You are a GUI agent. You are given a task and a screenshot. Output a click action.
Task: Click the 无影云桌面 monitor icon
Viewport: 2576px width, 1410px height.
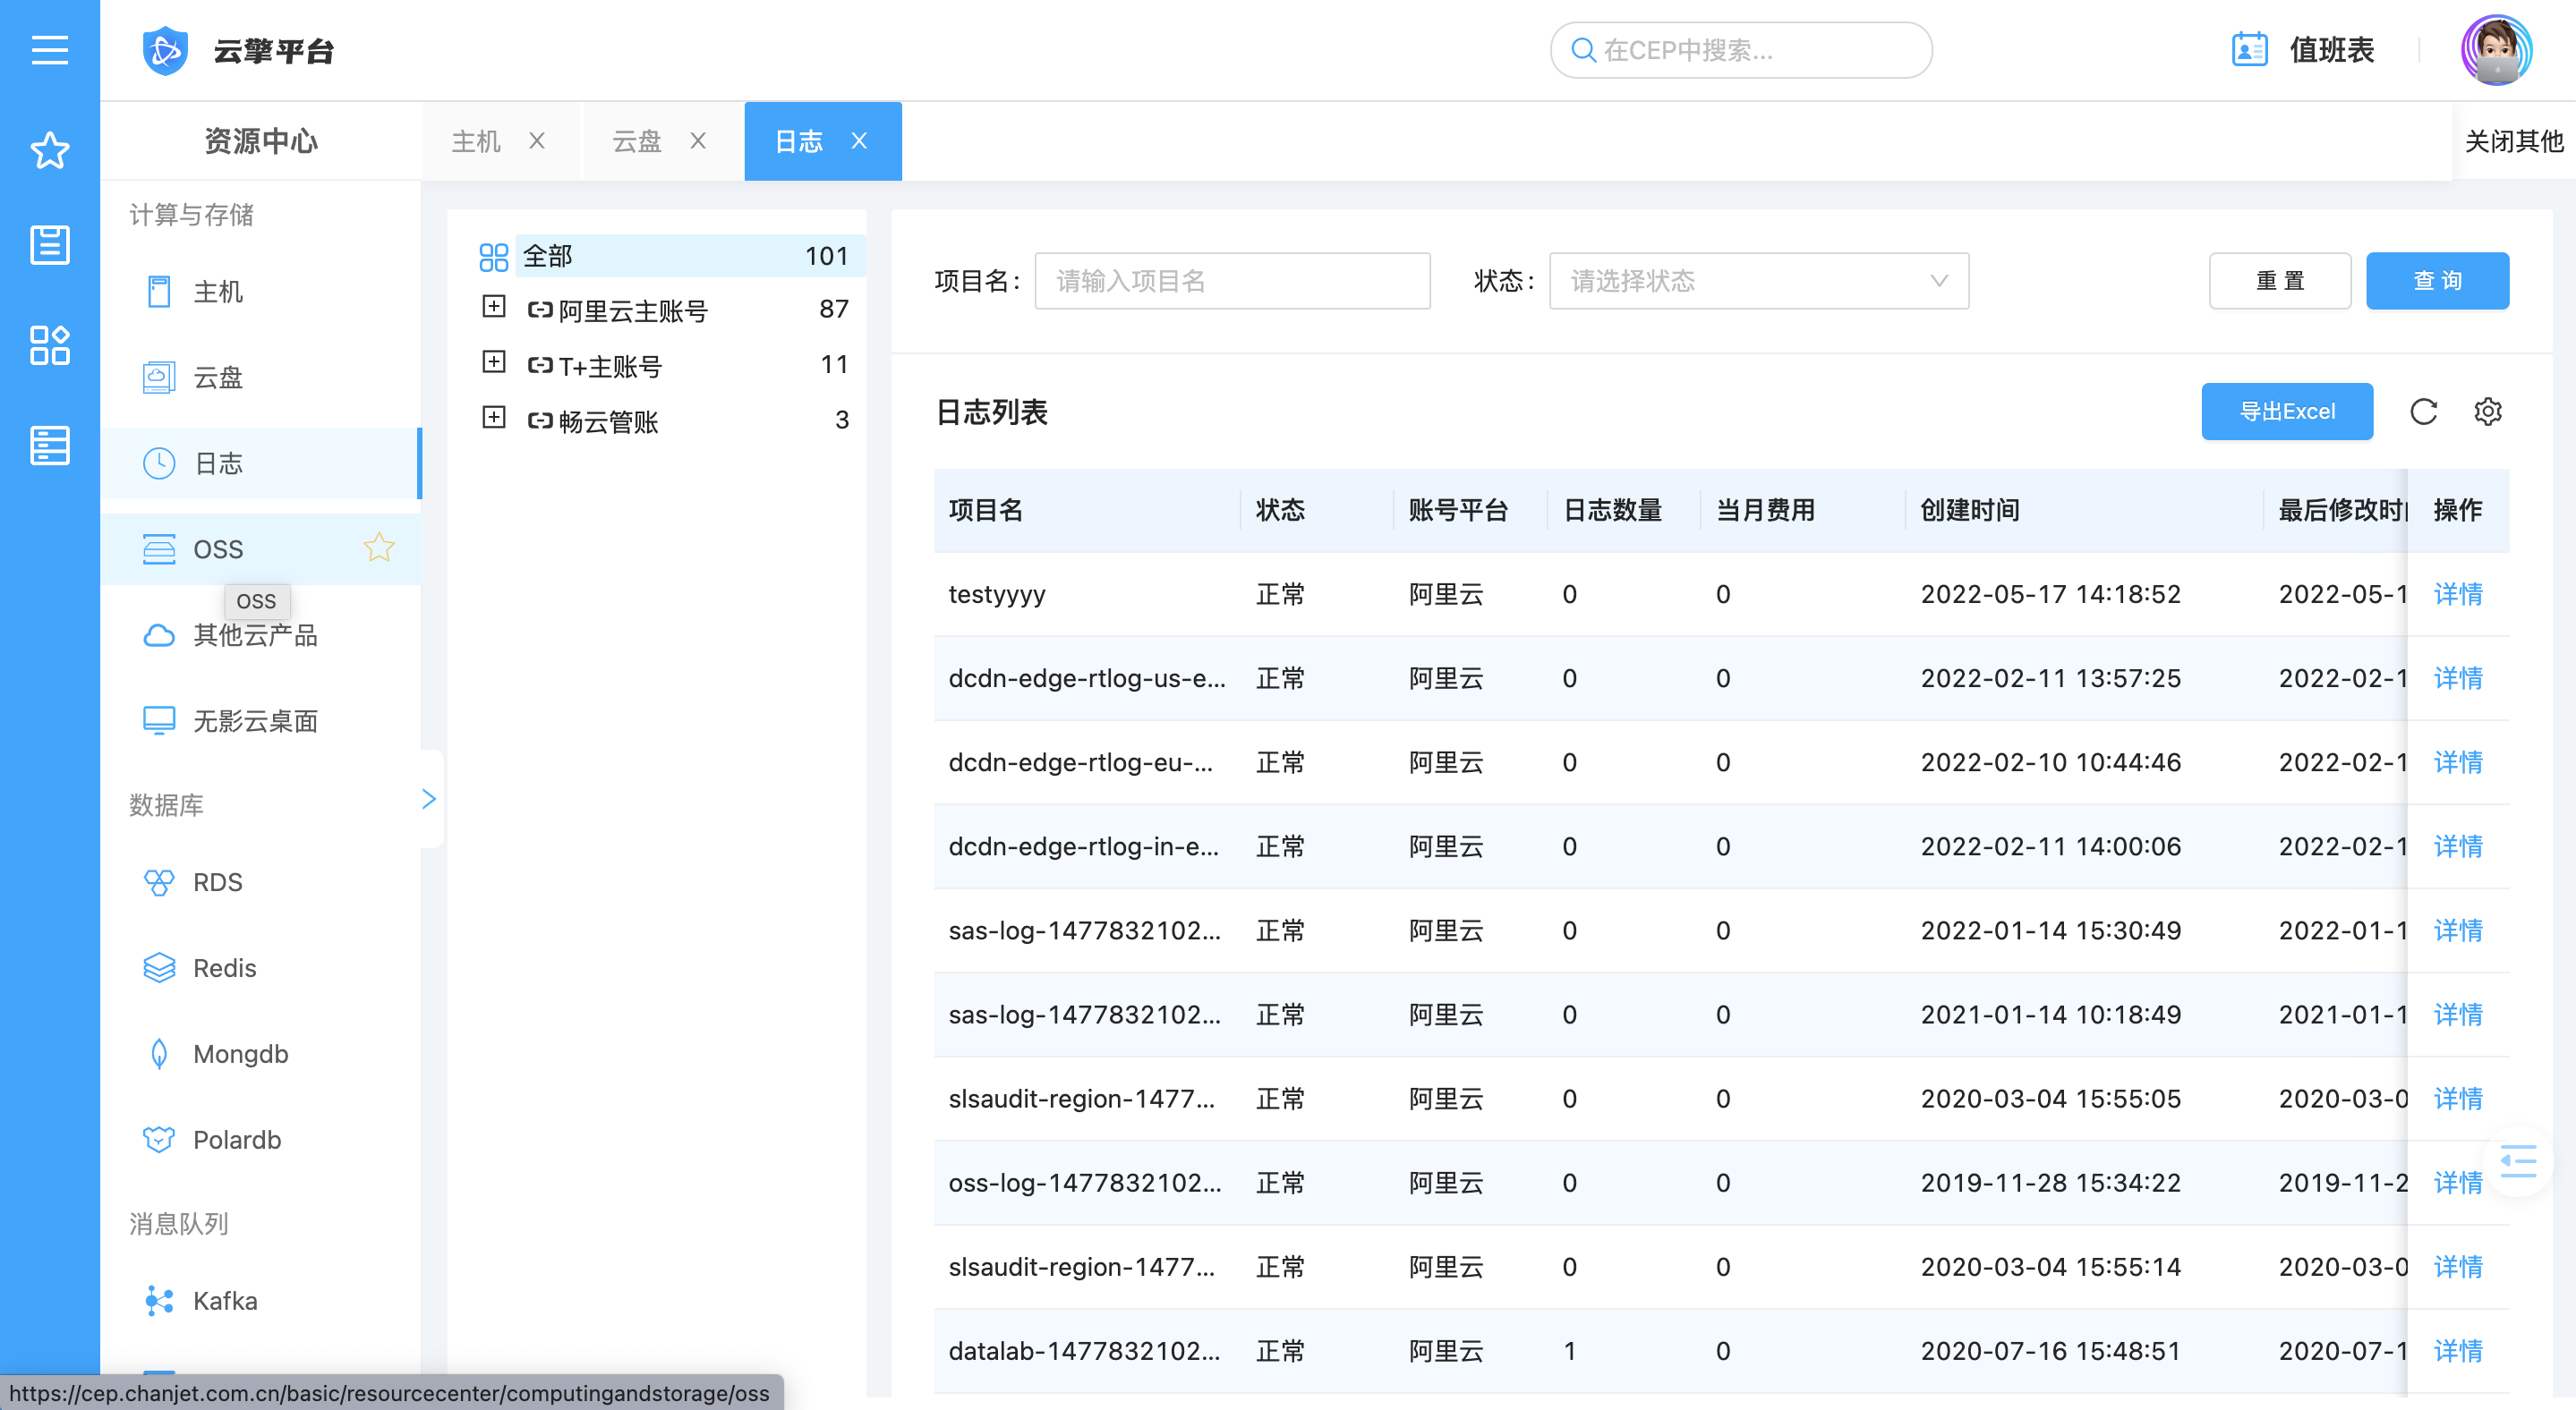(x=159, y=720)
